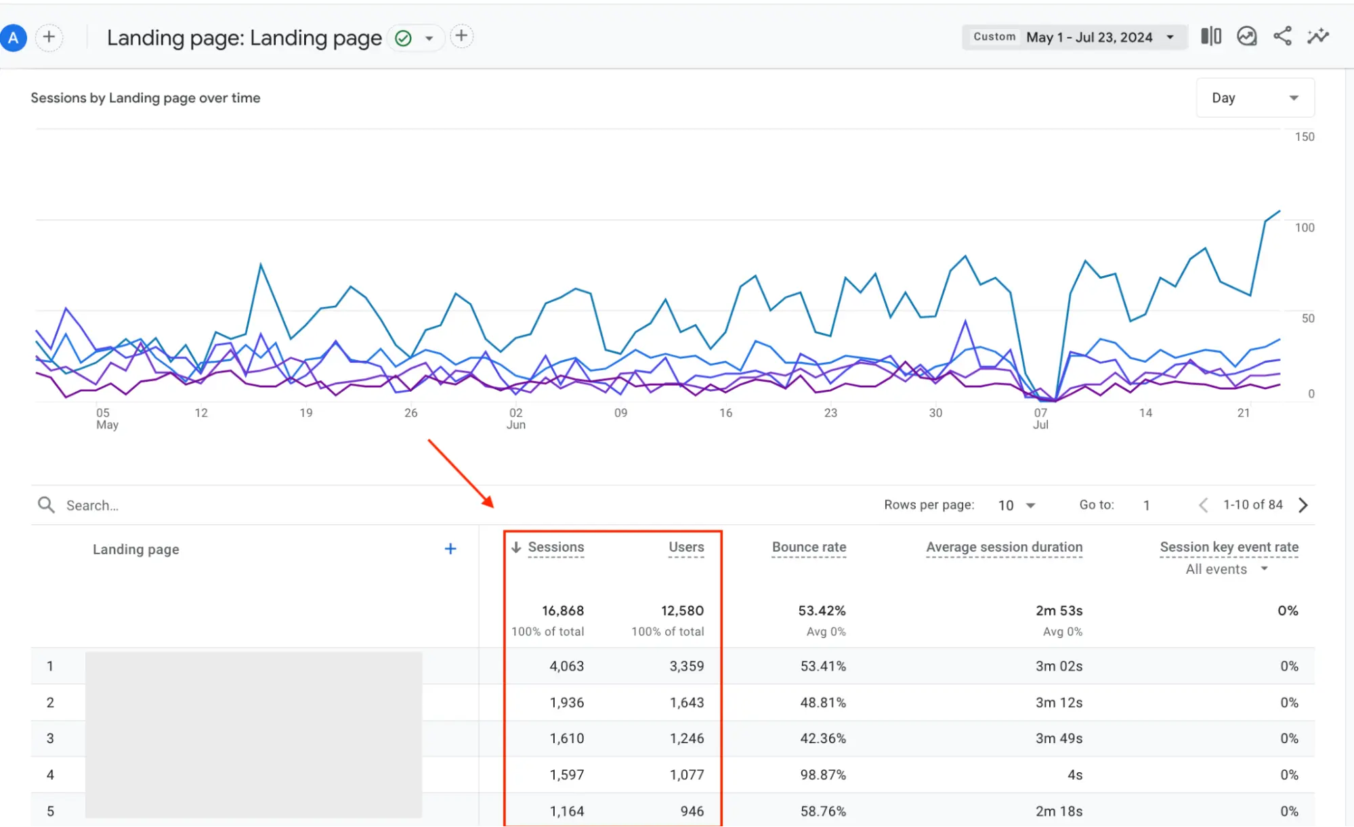Click the share report icon
This screenshot has width=1354, height=827.
click(x=1282, y=37)
